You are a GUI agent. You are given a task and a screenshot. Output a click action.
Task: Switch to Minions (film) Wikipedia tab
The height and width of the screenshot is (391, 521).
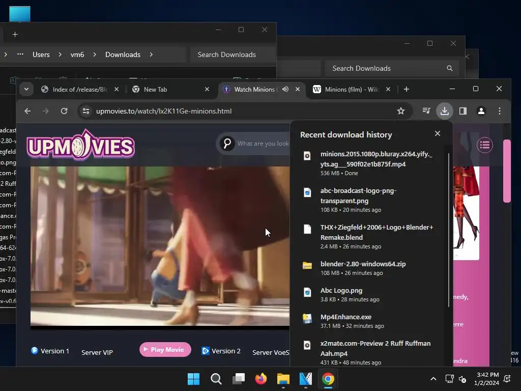coord(352,90)
